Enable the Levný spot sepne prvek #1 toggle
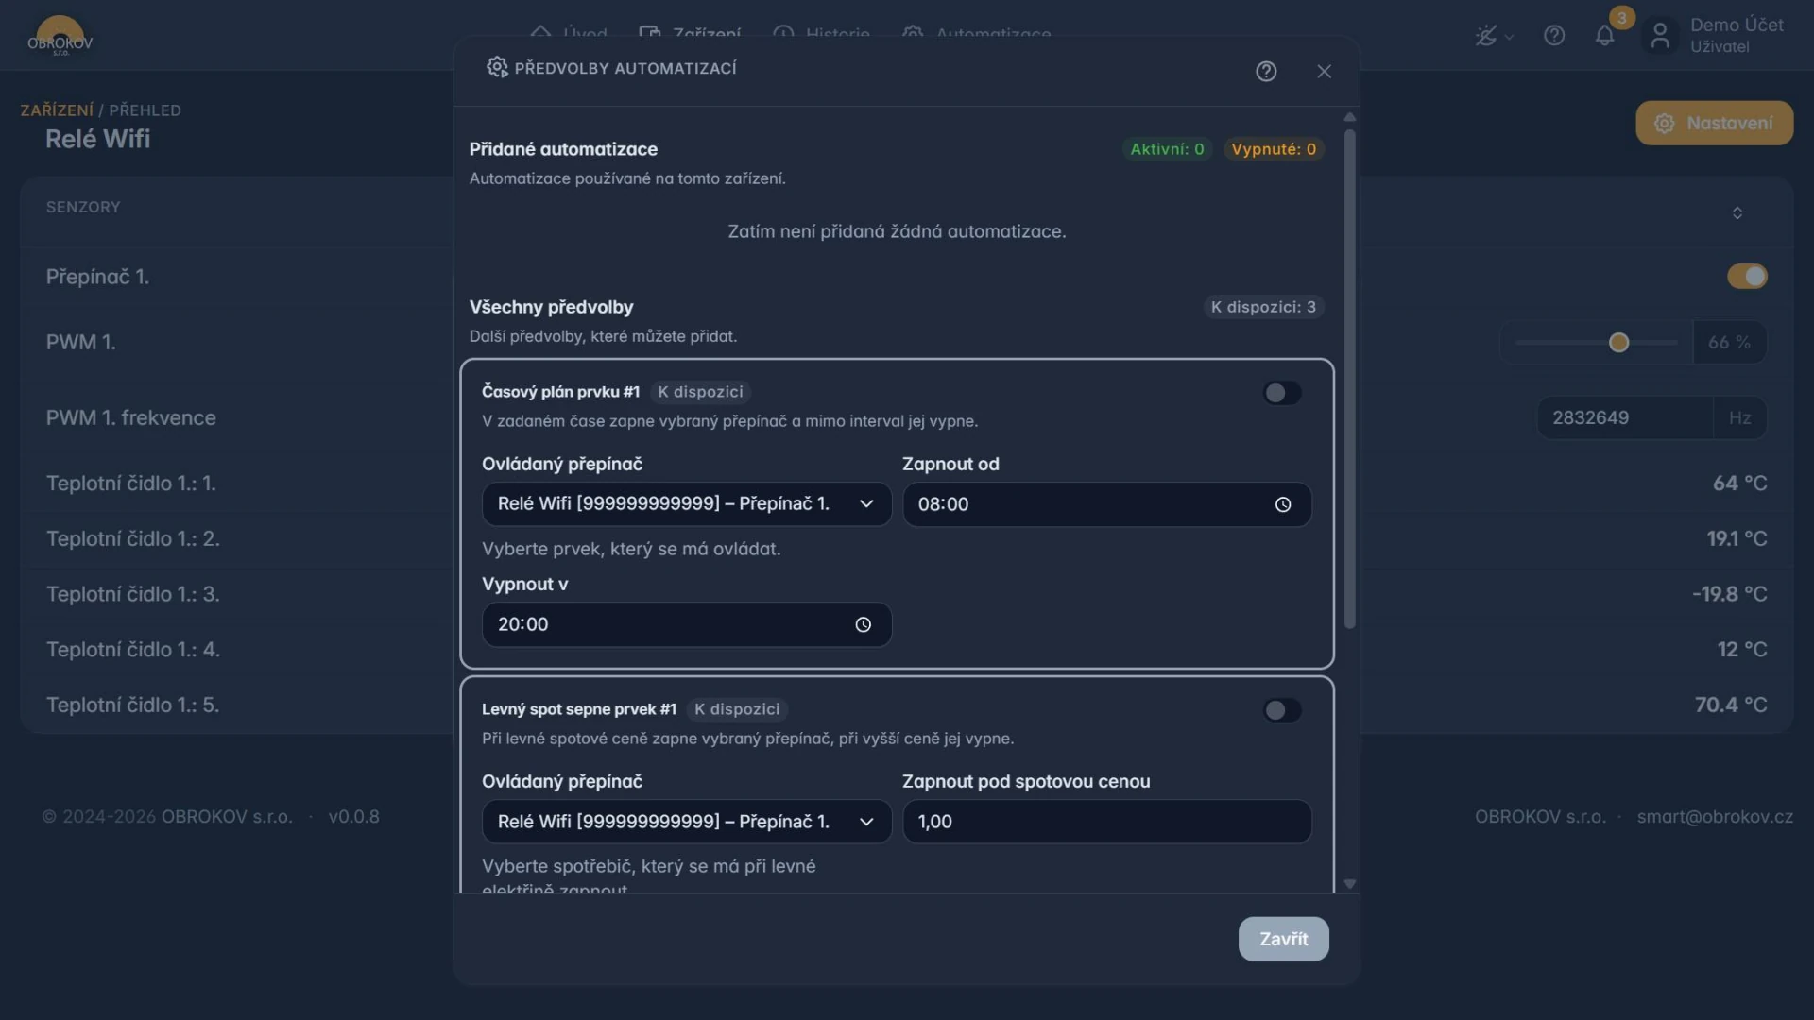 point(1282,710)
